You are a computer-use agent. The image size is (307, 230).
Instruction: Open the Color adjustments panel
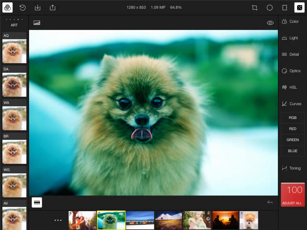290,22
